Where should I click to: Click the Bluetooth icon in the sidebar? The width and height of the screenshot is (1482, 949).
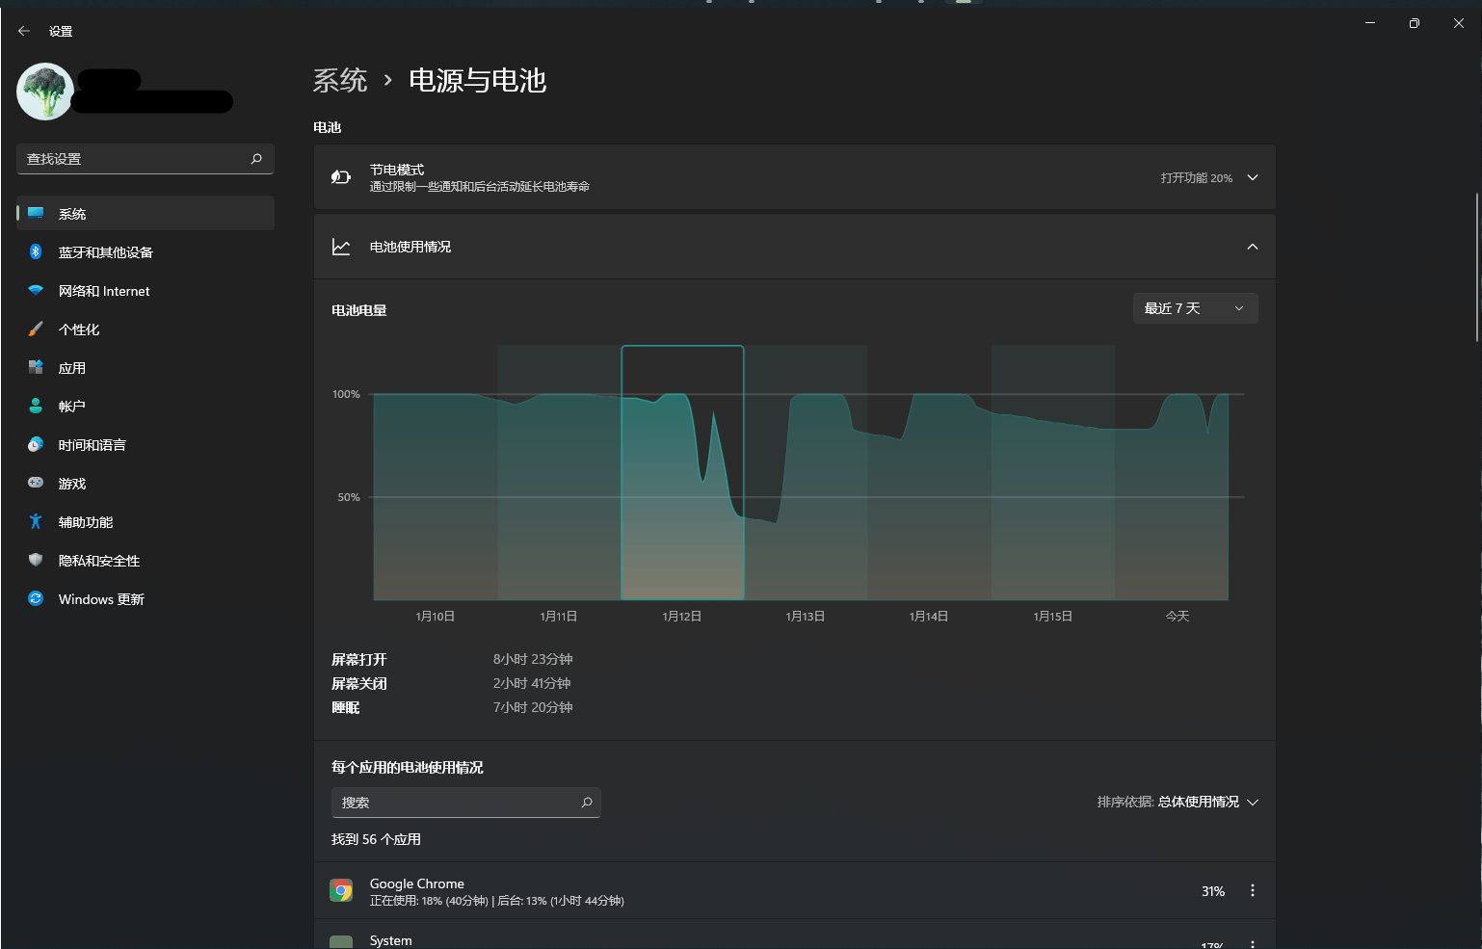(36, 251)
